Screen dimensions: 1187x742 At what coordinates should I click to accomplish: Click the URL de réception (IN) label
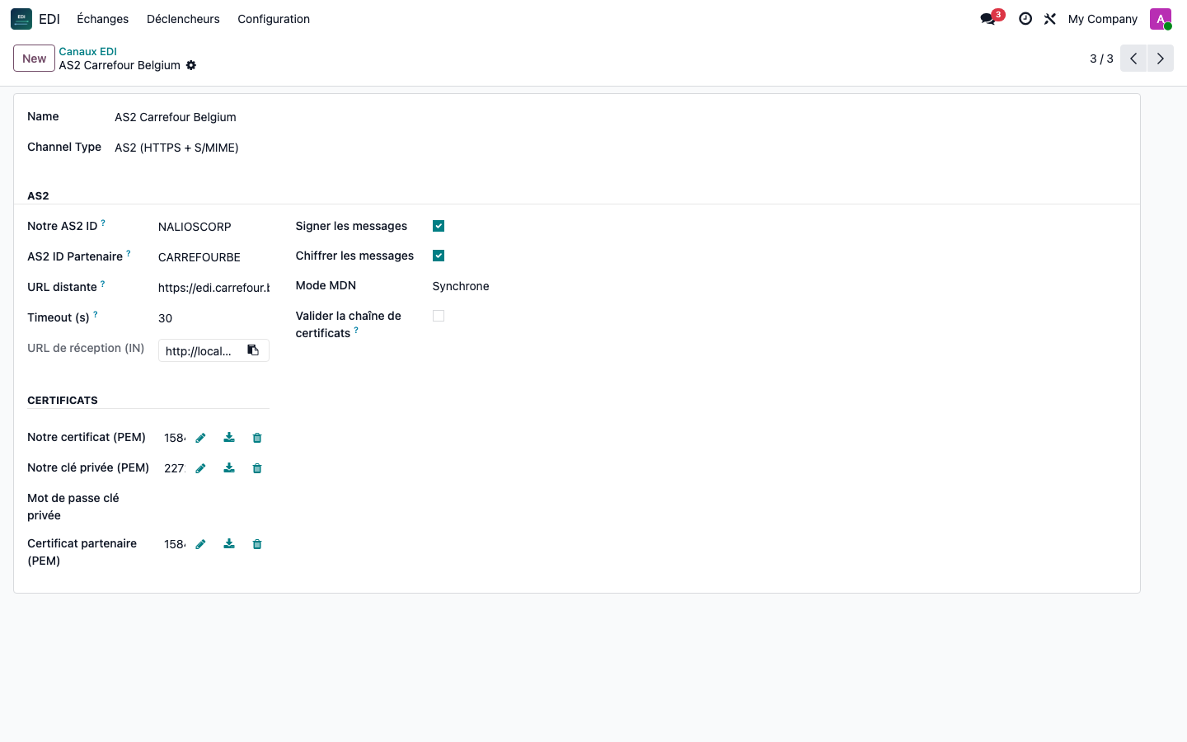[x=86, y=348]
